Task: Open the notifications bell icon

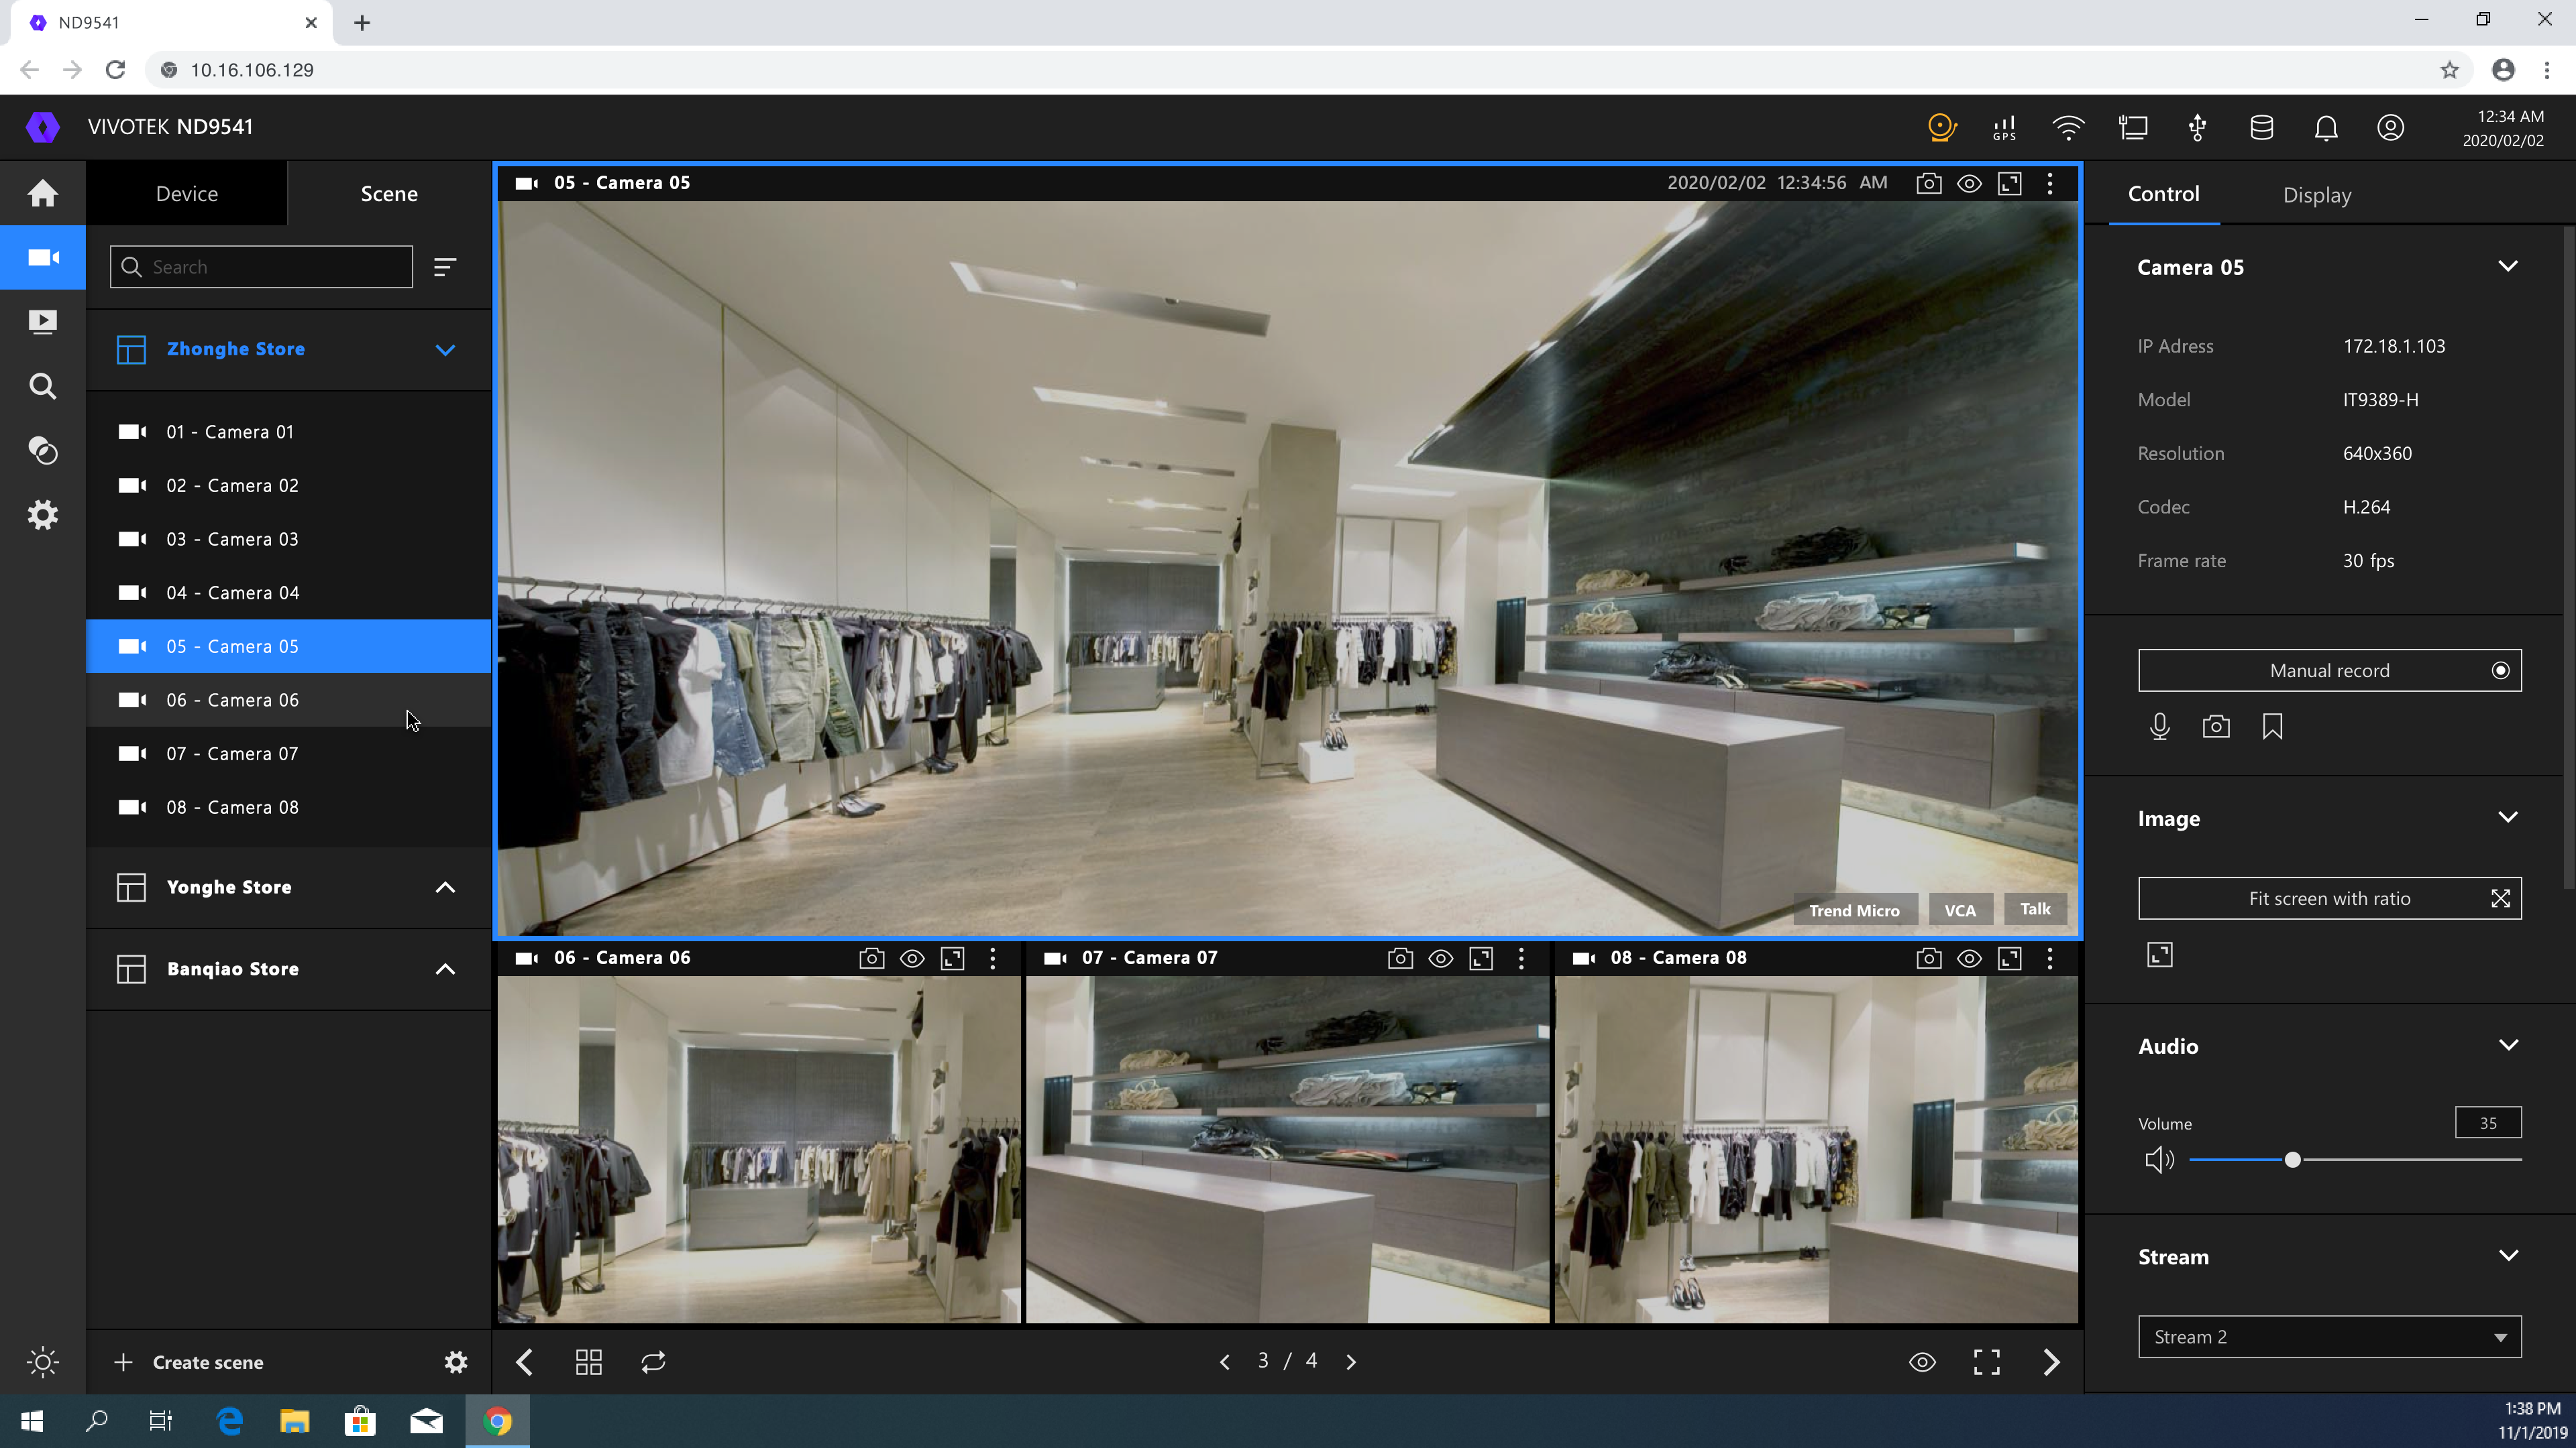Action: [x=2326, y=128]
